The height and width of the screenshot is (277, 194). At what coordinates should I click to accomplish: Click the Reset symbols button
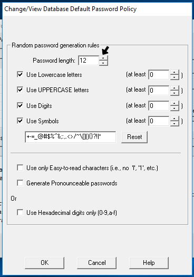tap(134, 137)
